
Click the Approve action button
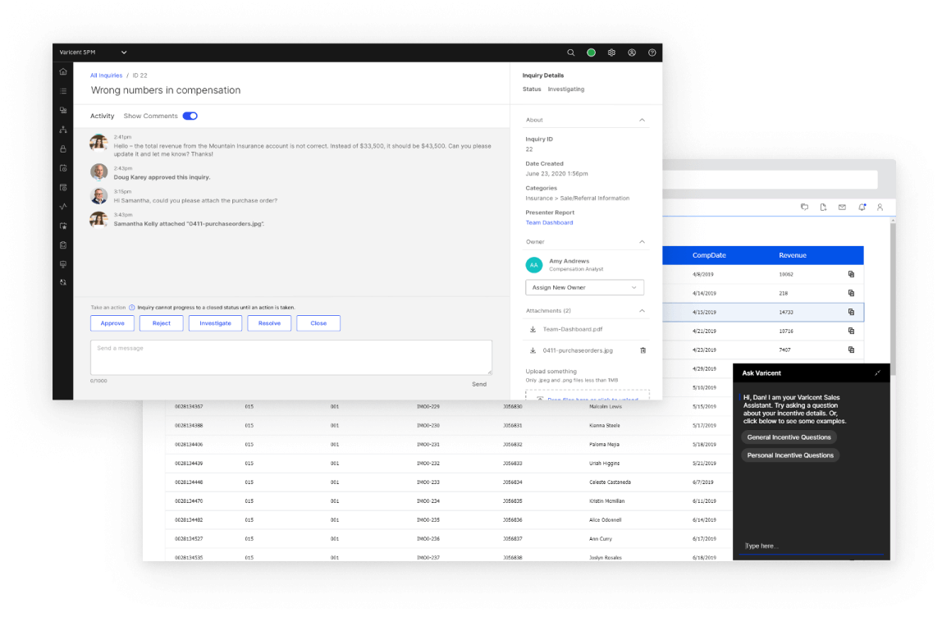click(x=112, y=323)
